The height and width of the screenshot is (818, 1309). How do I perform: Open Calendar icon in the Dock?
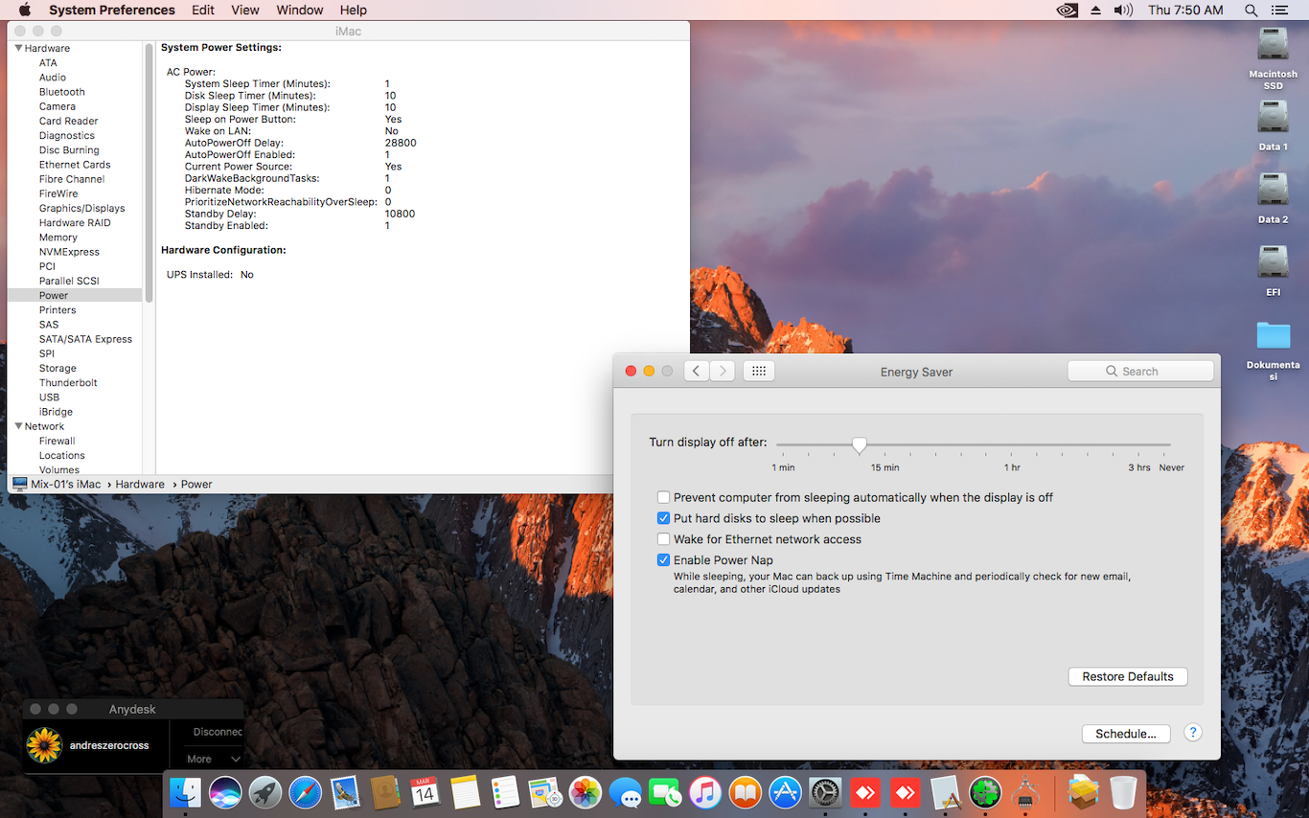coord(425,792)
